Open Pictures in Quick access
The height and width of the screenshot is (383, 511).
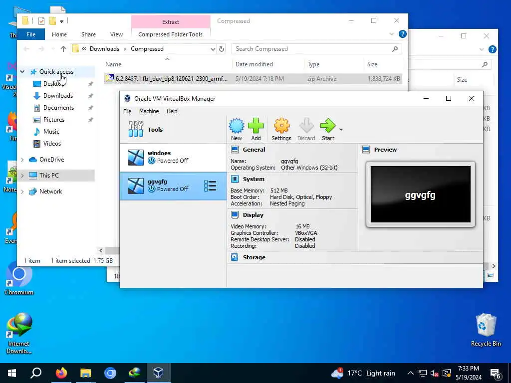[54, 120]
